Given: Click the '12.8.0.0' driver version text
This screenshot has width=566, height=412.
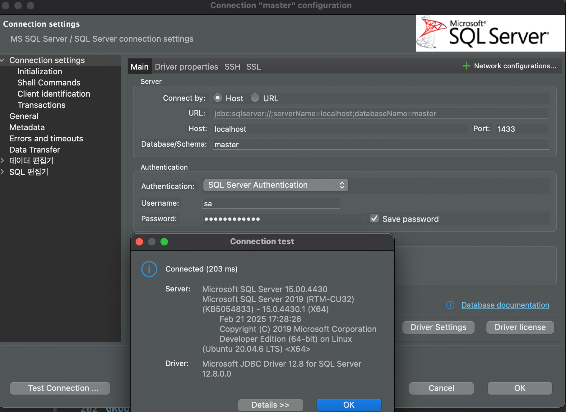Looking at the screenshot, I should tap(217, 374).
